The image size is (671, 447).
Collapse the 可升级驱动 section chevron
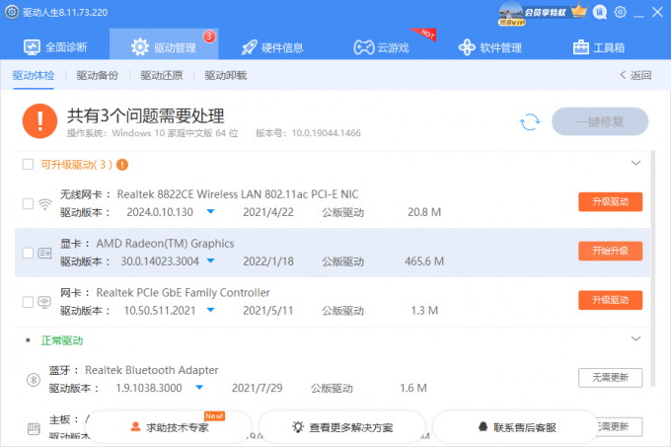(635, 163)
